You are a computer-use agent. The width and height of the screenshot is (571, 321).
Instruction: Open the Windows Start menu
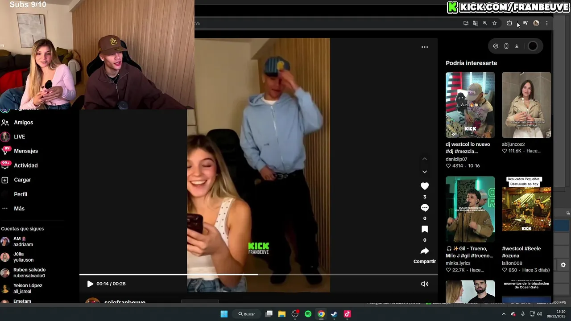(x=224, y=314)
